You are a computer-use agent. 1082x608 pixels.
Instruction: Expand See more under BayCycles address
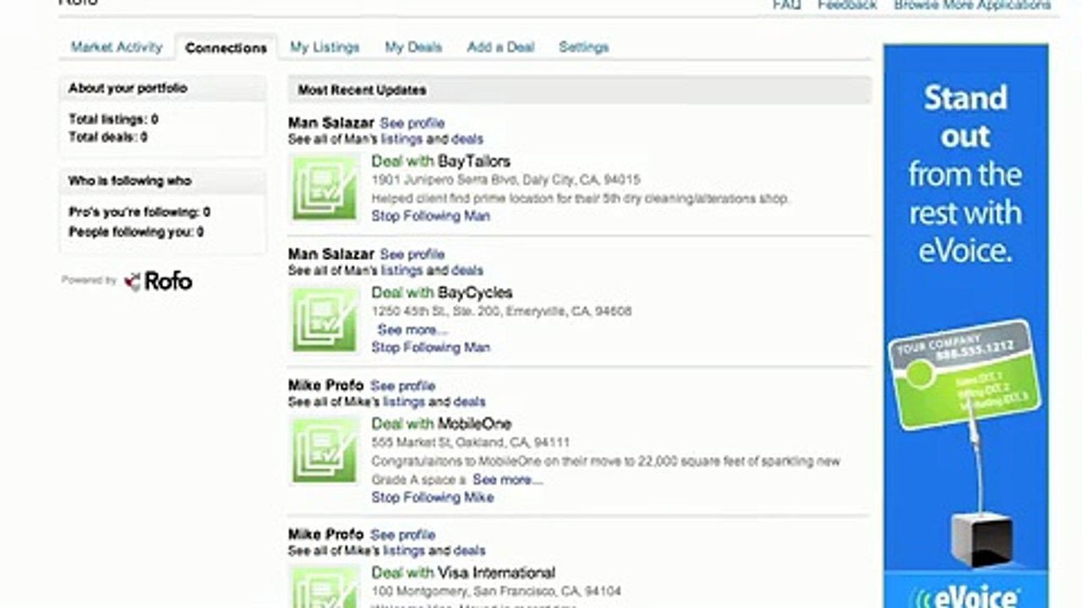coord(413,329)
